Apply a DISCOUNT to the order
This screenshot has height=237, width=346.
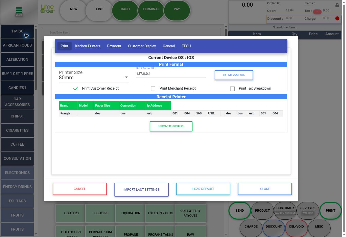(x=274, y=228)
